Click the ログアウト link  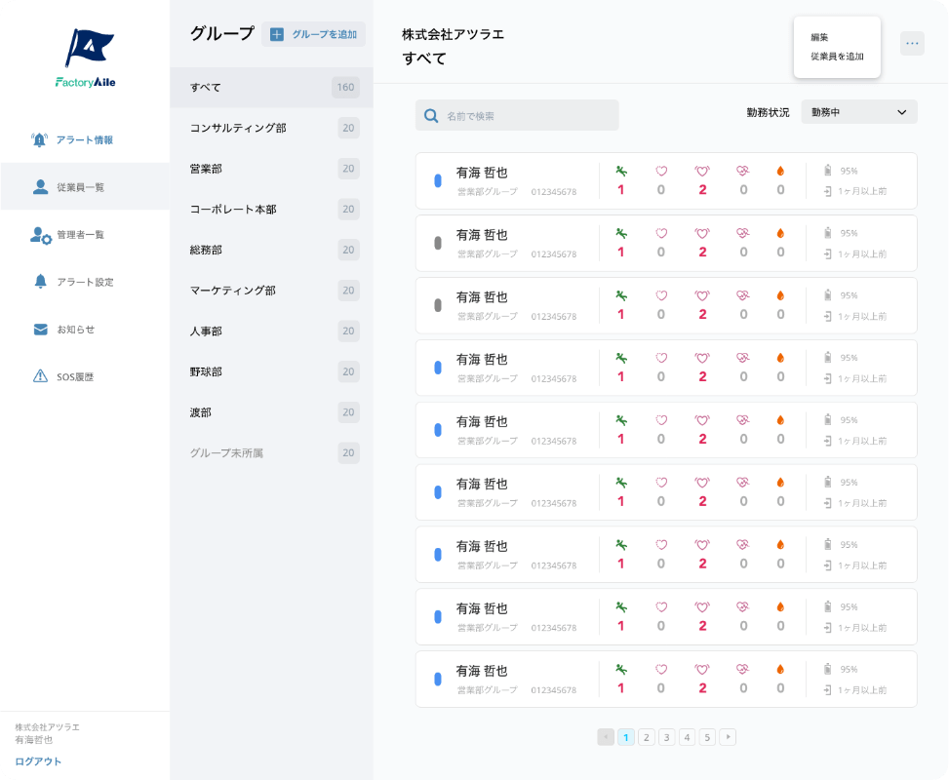[38, 761]
